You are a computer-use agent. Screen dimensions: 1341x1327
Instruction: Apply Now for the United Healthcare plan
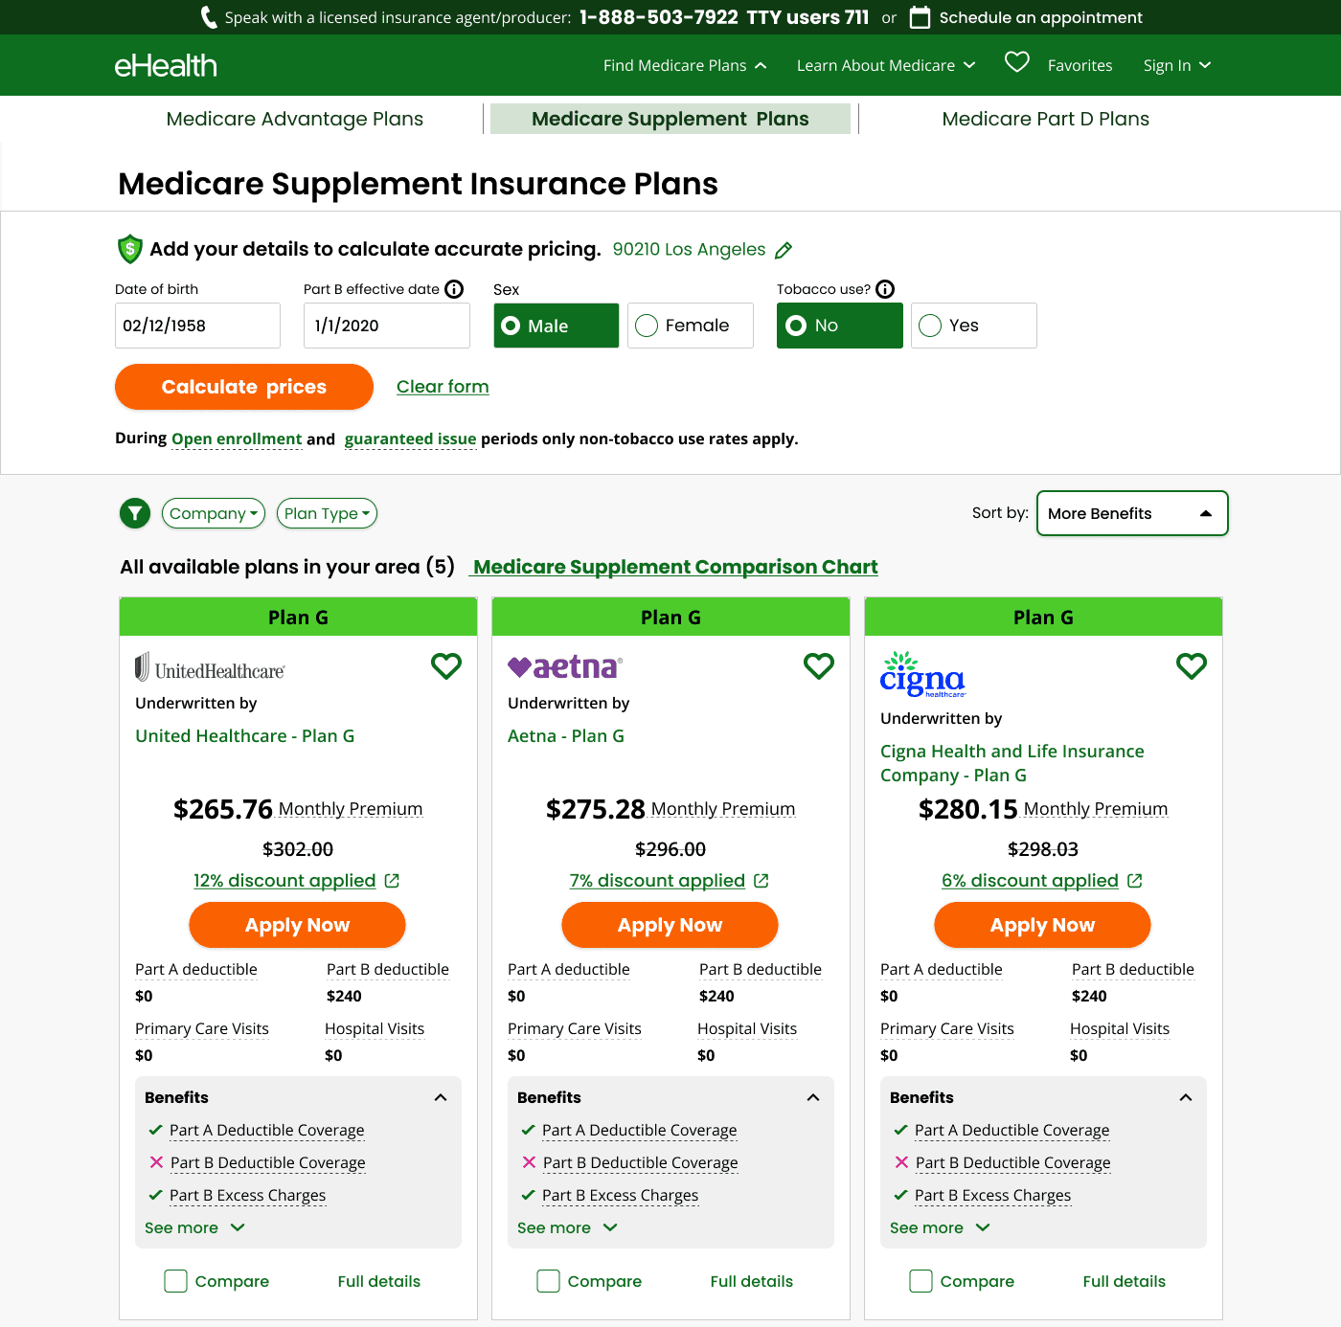click(x=298, y=925)
